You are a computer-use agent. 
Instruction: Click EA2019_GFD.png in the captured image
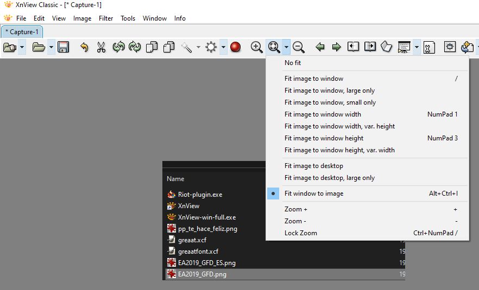[202, 274]
